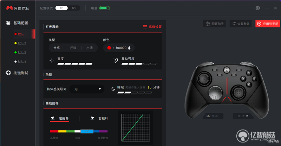Open 将体感关联到 dropdown showing 无

(x=87, y=89)
